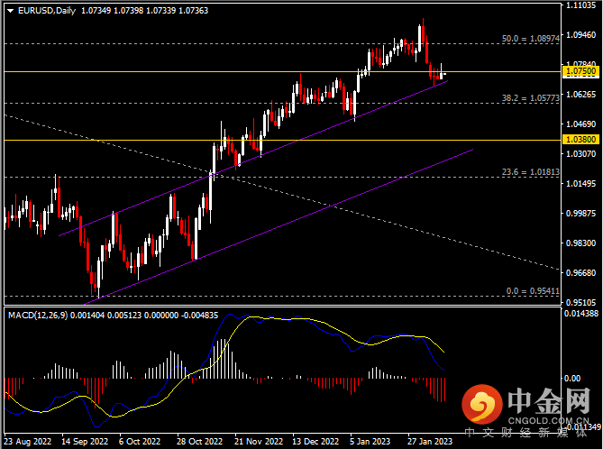Select the 1.07500 price level tag
Viewport: 603px width, 449px height.
coord(579,70)
